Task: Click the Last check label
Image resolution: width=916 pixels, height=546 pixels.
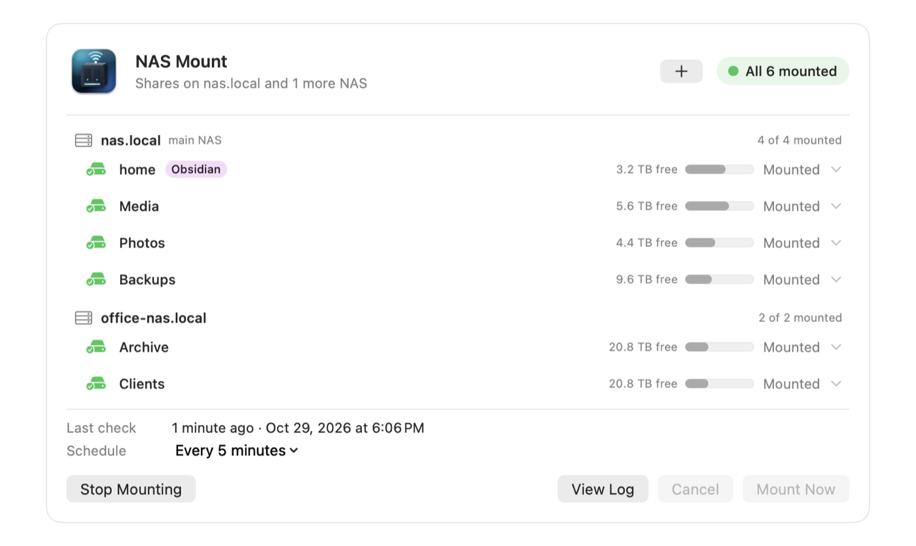Action: pyautogui.click(x=101, y=428)
